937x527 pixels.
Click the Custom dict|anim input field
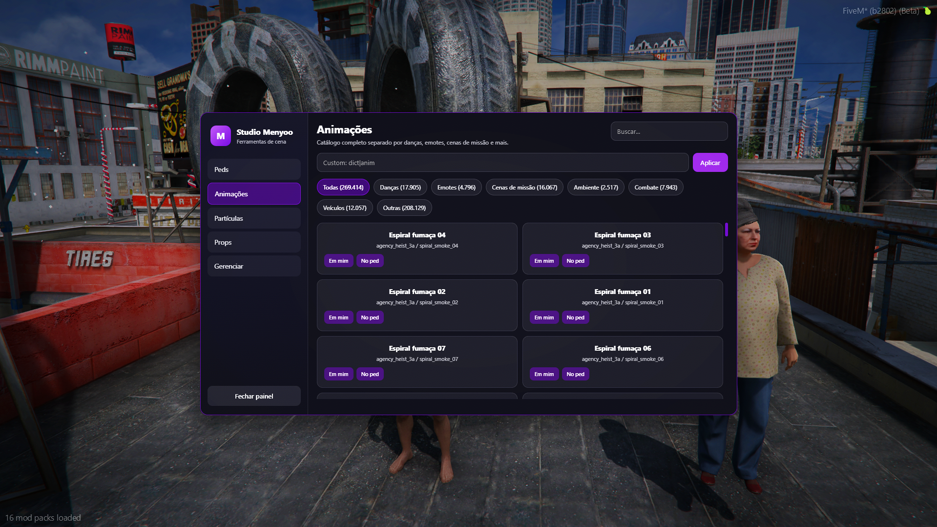point(502,163)
